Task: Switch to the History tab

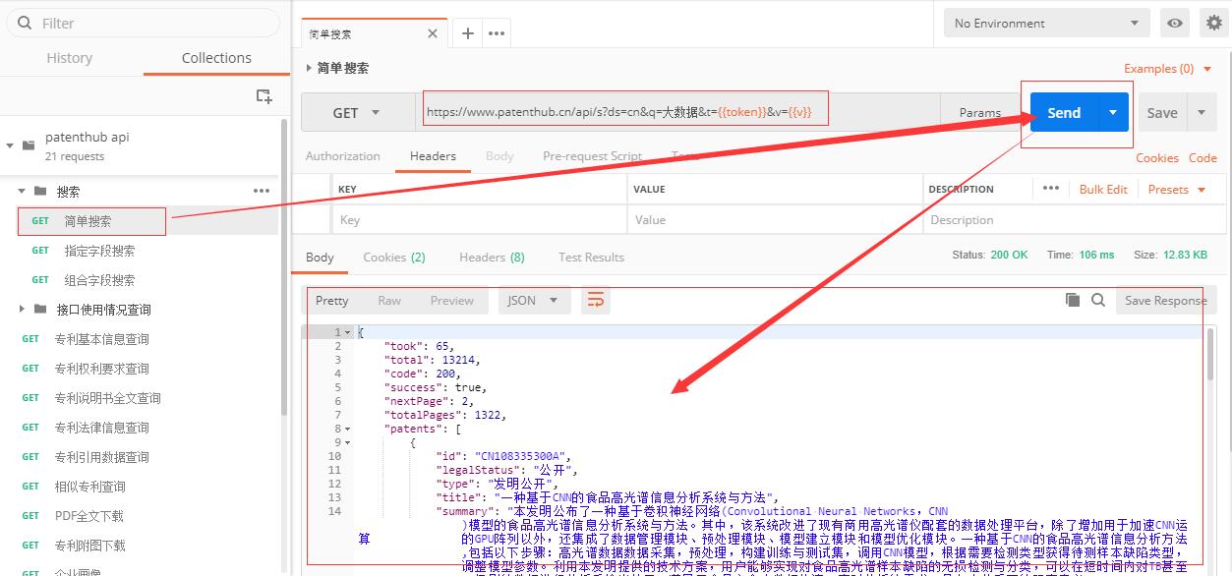Action: [x=69, y=58]
